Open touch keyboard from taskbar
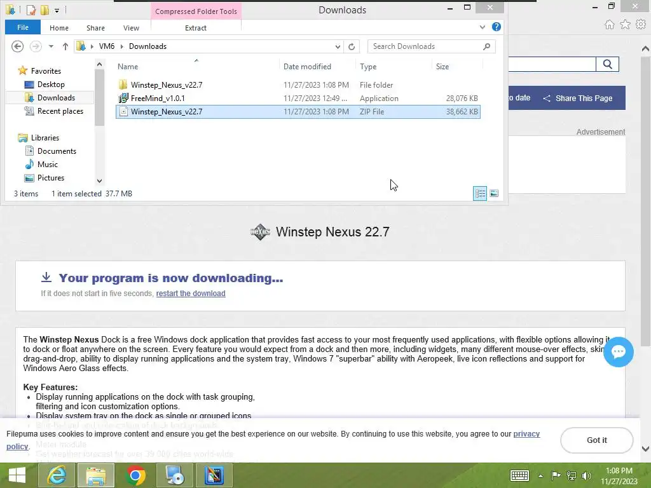651x488 pixels. (x=519, y=475)
